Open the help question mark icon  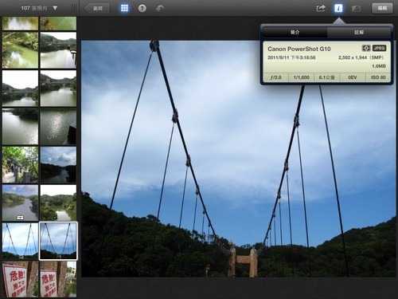(142, 9)
